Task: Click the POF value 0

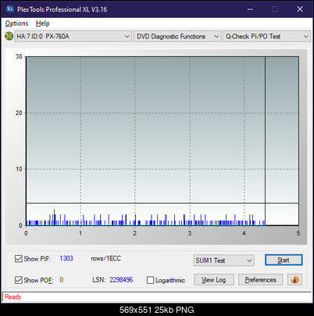Action: point(62,280)
